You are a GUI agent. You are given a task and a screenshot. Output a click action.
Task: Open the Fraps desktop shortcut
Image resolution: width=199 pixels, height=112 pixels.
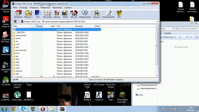pyautogui.click(x=111, y=96)
